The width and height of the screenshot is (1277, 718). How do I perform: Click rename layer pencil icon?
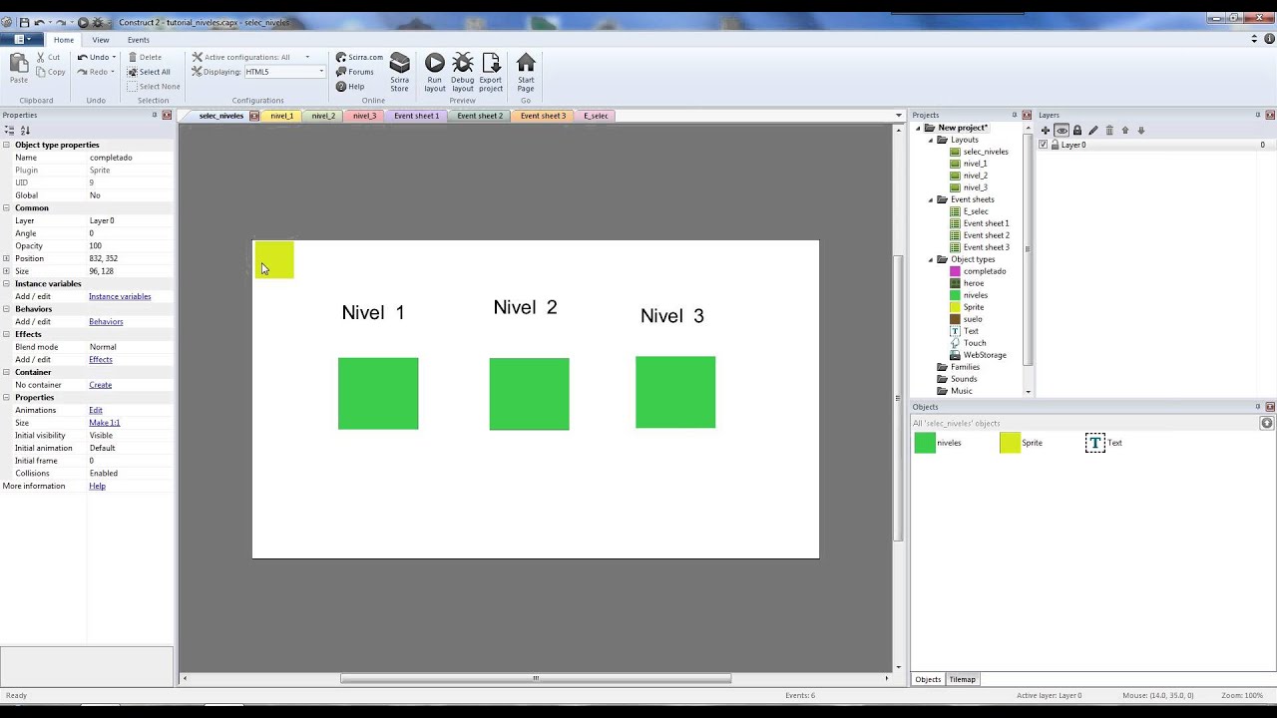click(x=1093, y=130)
